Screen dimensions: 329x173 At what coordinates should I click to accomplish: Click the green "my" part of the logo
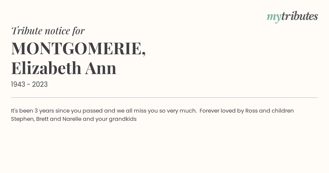coord(274,17)
